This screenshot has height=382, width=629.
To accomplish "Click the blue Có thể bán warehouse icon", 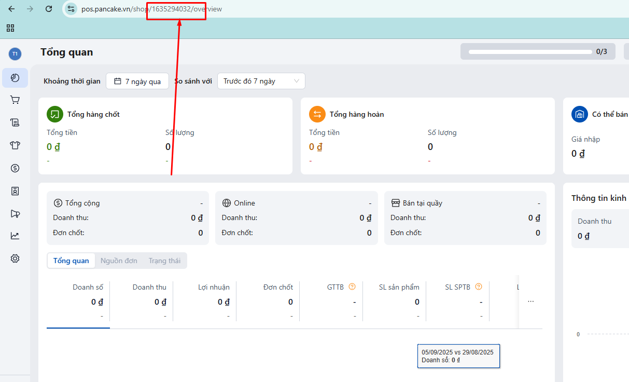I will point(580,114).
